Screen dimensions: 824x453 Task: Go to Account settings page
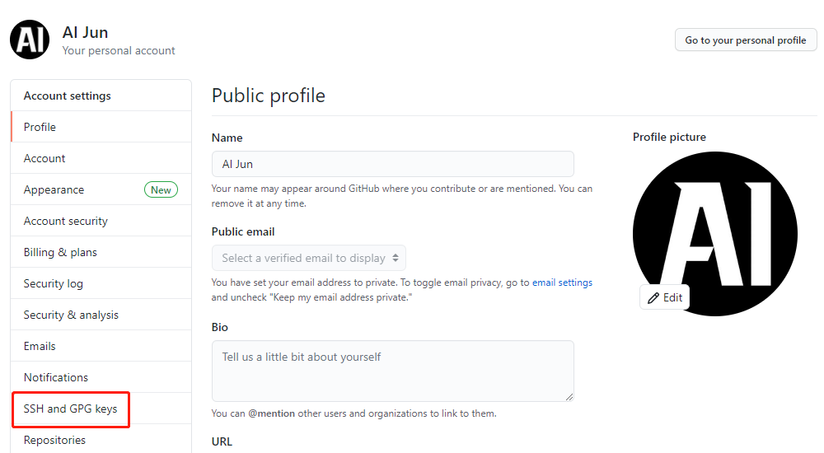44,158
